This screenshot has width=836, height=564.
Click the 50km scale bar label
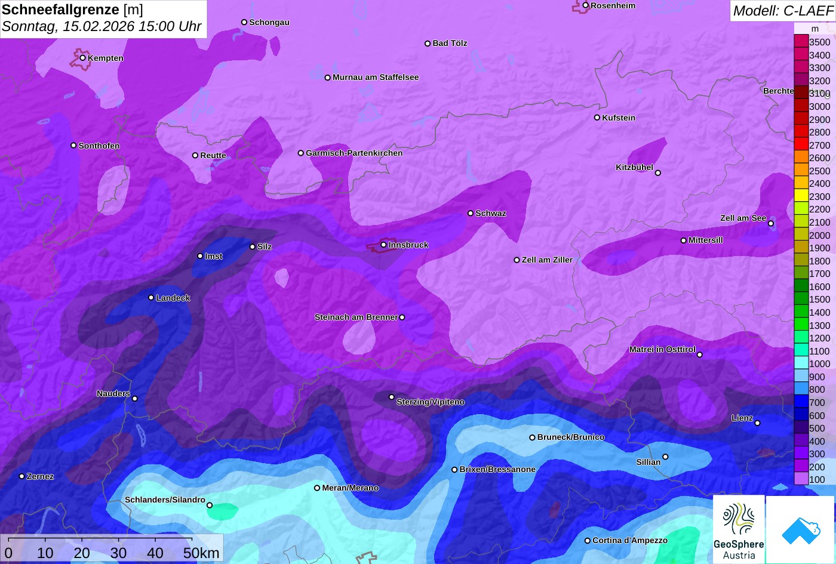point(201,553)
